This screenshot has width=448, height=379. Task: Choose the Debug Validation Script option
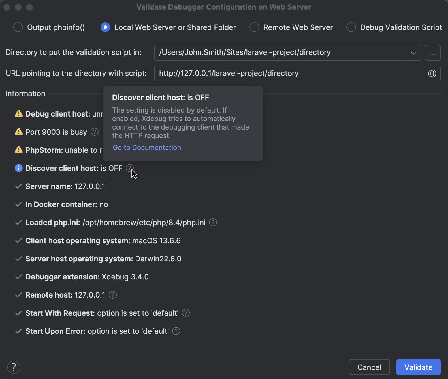(351, 27)
